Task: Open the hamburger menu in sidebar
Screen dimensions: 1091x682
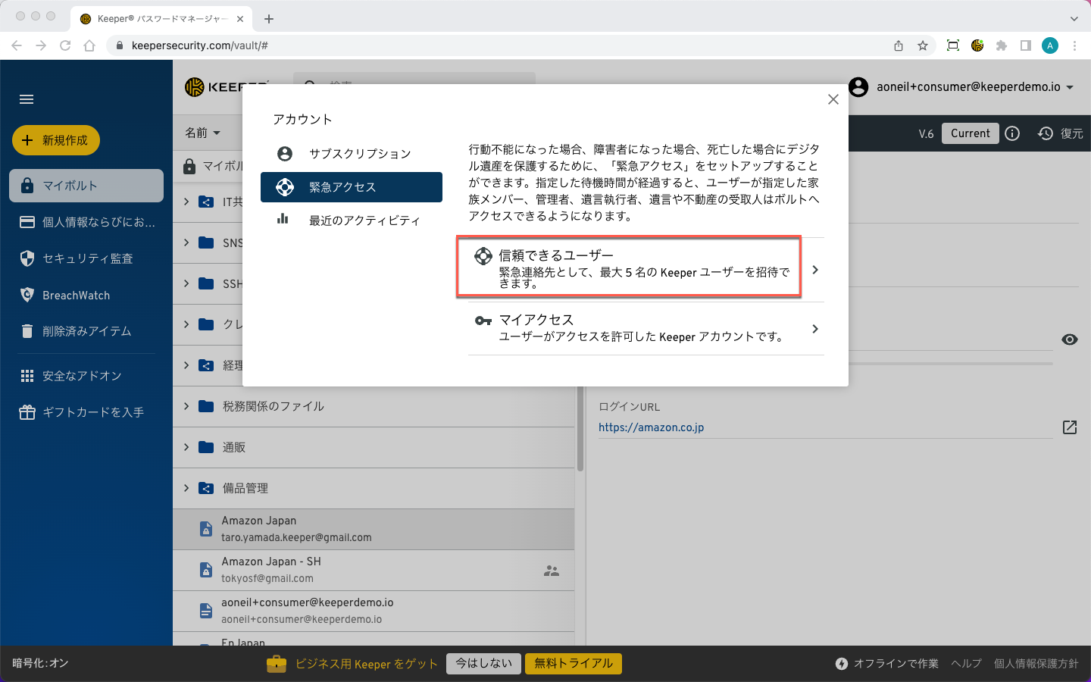Action: (x=27, y=99)
